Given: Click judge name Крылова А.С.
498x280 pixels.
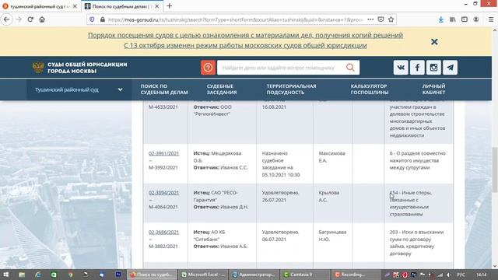Looking at the screenshot, I should pos(329,196).
